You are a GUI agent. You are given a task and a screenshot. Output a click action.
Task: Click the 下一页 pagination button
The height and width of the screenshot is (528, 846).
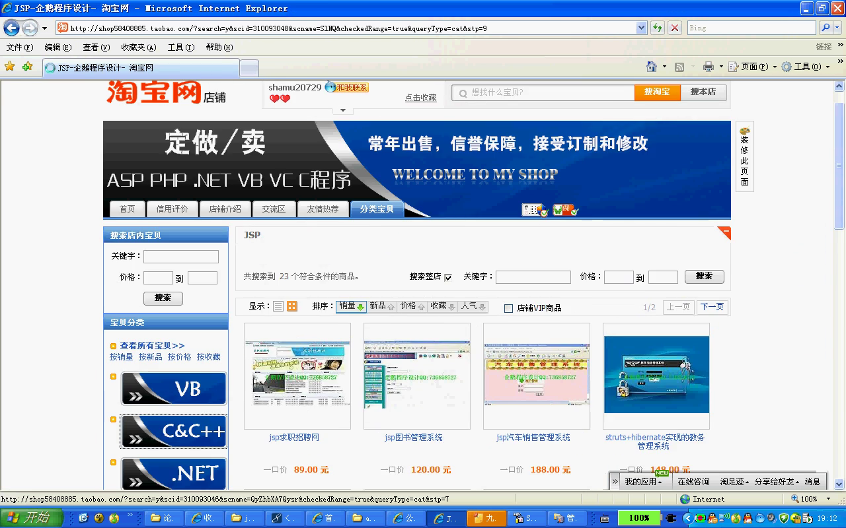(712, 307)
